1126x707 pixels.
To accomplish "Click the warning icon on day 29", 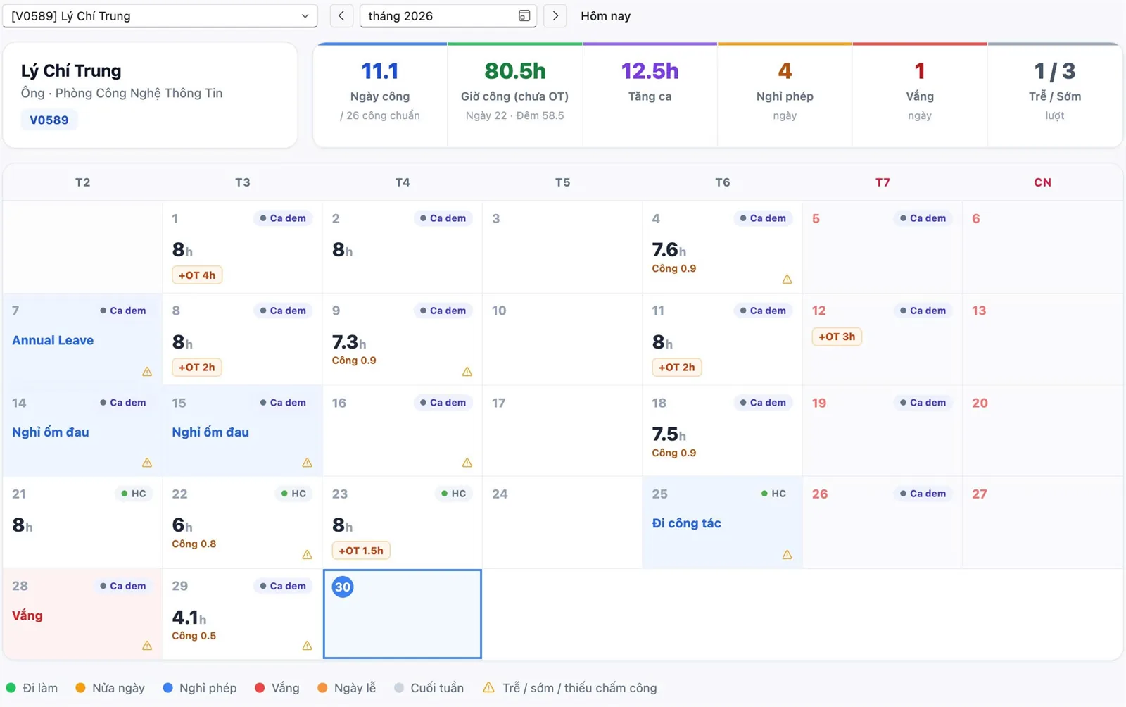I will pos(308,645).
